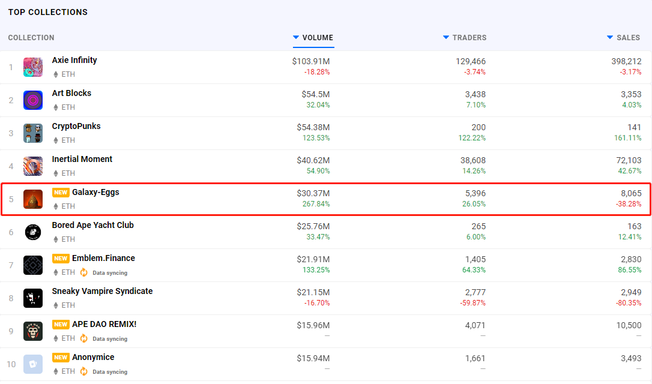Click the Galaxy-Eggs collection icon
This screenshot has width=652, height=384.
[x=33, y=199]
